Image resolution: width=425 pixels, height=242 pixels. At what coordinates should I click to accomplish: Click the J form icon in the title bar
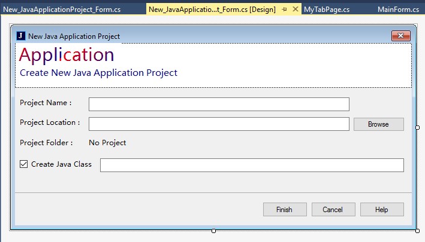pos(21,36)
